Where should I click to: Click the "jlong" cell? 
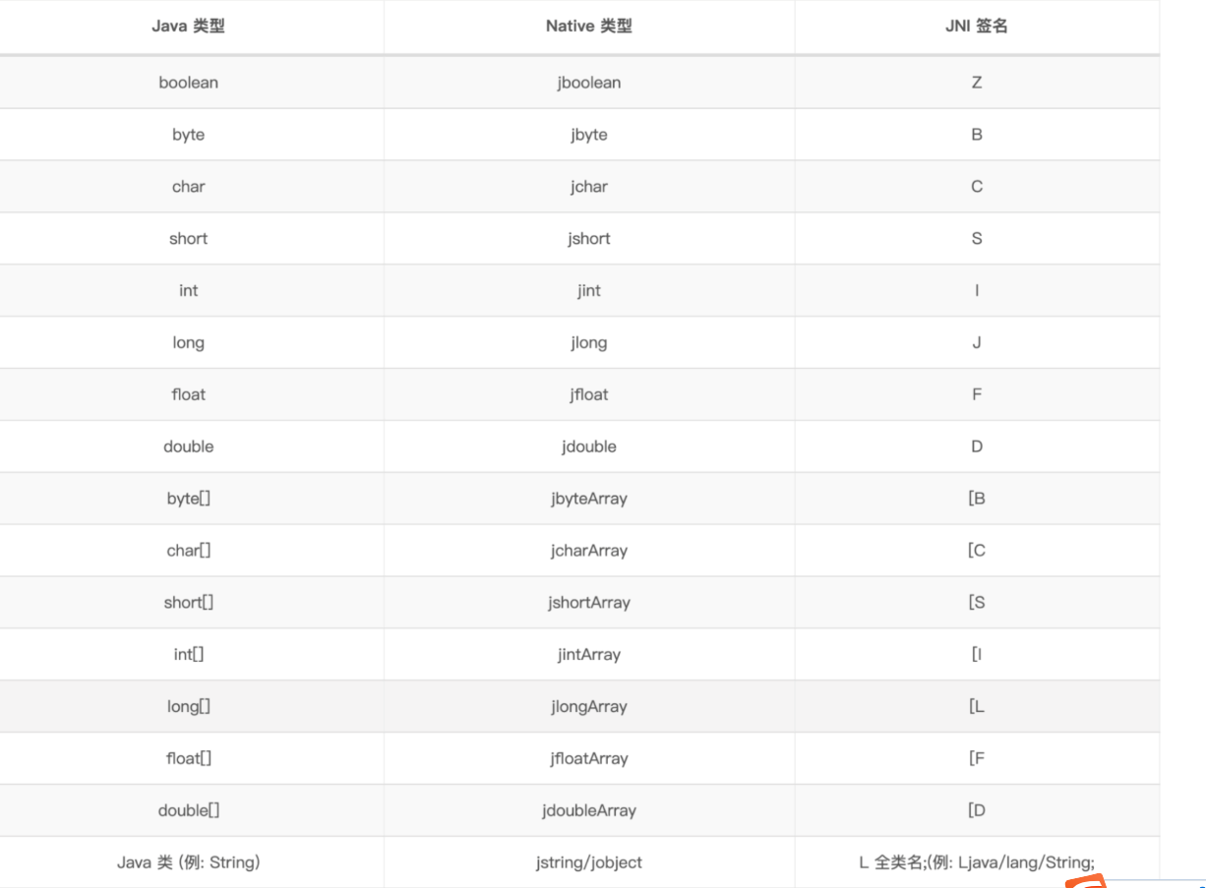588,343
